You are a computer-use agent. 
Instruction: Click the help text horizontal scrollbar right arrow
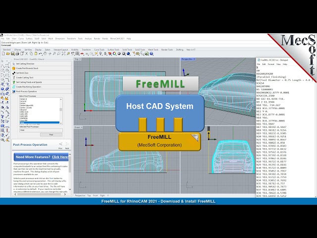click(65, 194)
